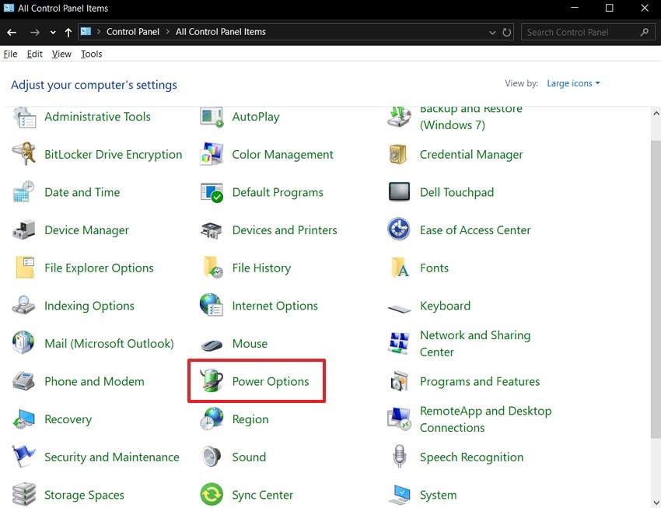Expand the address bar history dropdown
Image resolution: width=661 pixels, height=508 pixels.
492,32
